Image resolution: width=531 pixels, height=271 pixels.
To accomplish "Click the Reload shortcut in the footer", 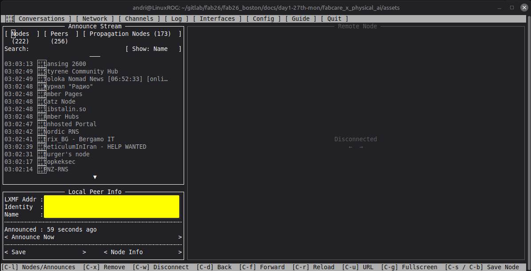I will (x=313, y=267).
